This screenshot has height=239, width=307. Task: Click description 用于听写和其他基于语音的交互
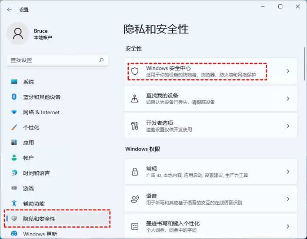pos(194,202)
